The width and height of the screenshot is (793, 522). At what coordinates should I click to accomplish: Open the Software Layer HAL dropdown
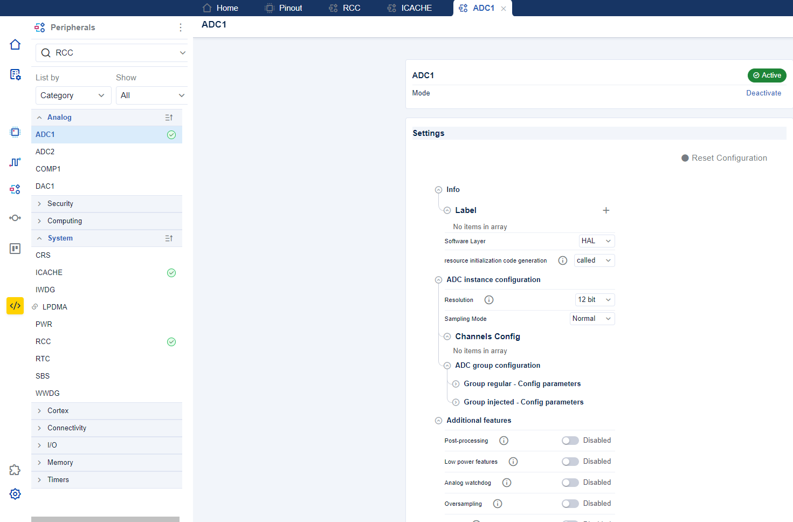[596, 241]
